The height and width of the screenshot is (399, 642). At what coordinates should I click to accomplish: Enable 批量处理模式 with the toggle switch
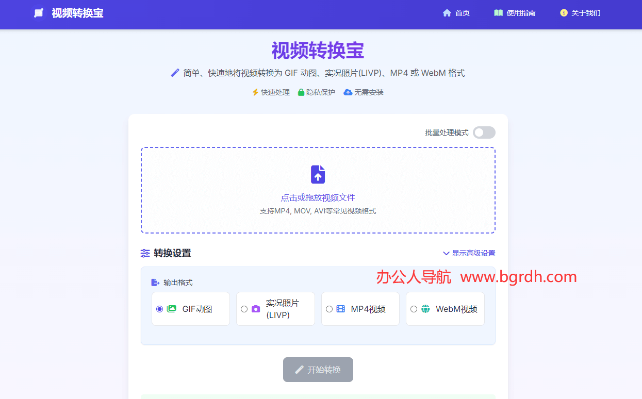click(484, 132)
